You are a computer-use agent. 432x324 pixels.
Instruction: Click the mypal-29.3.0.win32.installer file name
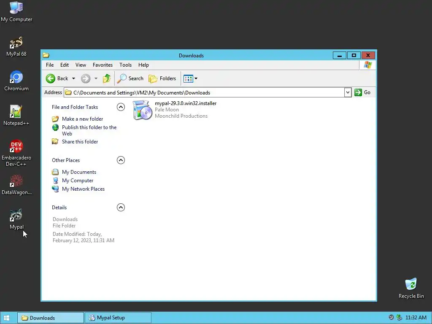click(x=186, y=103)
